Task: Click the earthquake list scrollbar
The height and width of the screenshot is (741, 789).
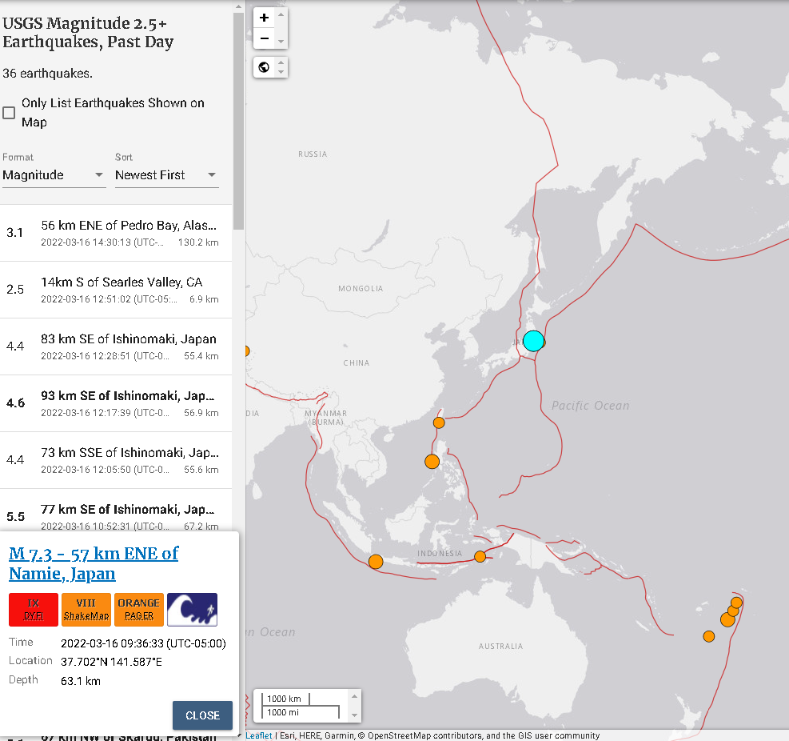Action: (x=238, y=121)
